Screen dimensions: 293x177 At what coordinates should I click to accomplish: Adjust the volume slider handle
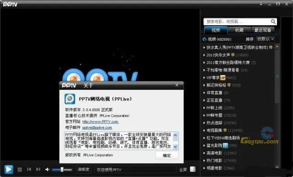(x=62, y=170)
